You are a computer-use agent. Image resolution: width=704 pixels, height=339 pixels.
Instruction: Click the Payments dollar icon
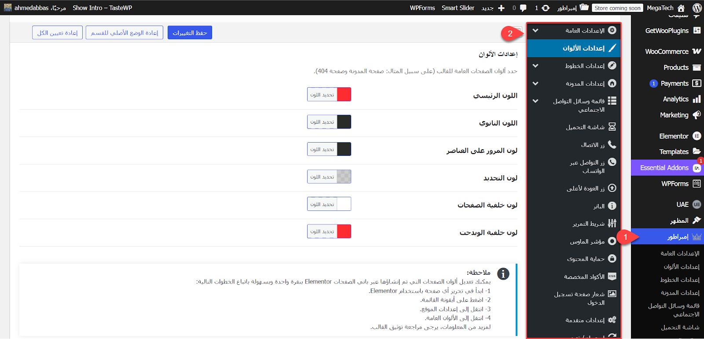click(x=697, y=83)
